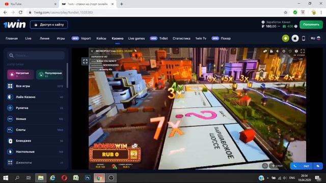
Task: Open Windows Start menu
Action: [x=6, y=178]
